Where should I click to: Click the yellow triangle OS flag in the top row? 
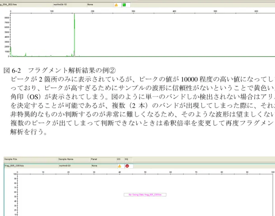point(116,5)
